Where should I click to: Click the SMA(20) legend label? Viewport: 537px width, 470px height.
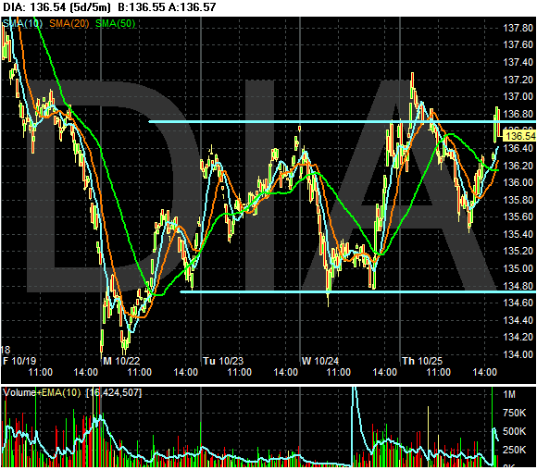point(69,23)
